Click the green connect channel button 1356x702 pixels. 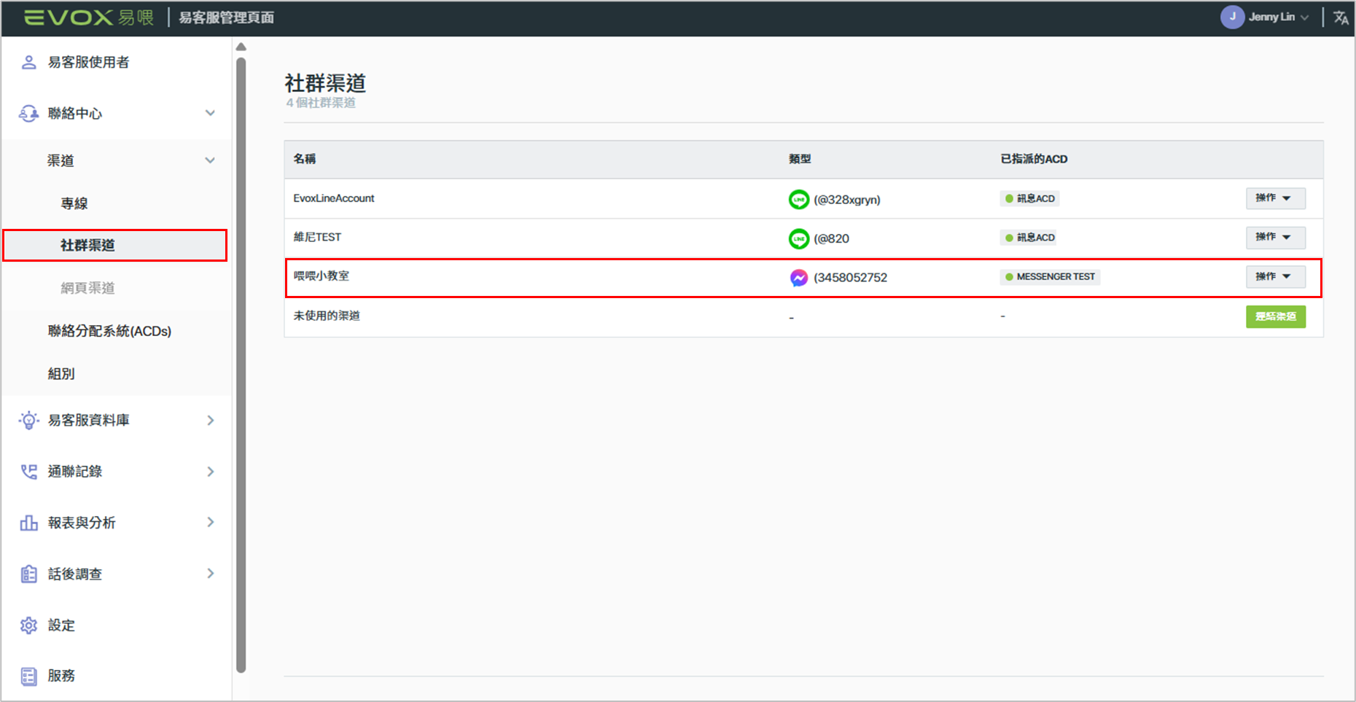click(1275, 316)
